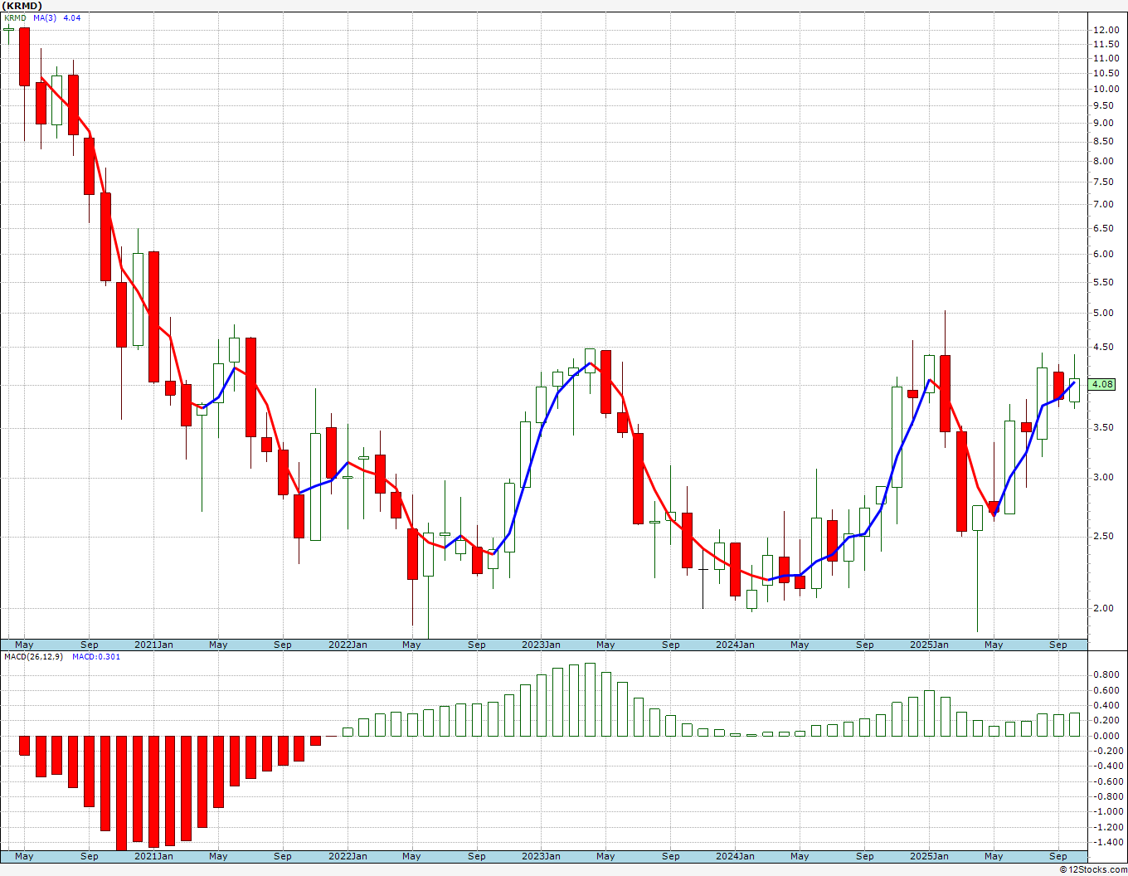Click the MACD:0.301 value label
Viewport: 1128px width, 876px height.
point(95,656)
